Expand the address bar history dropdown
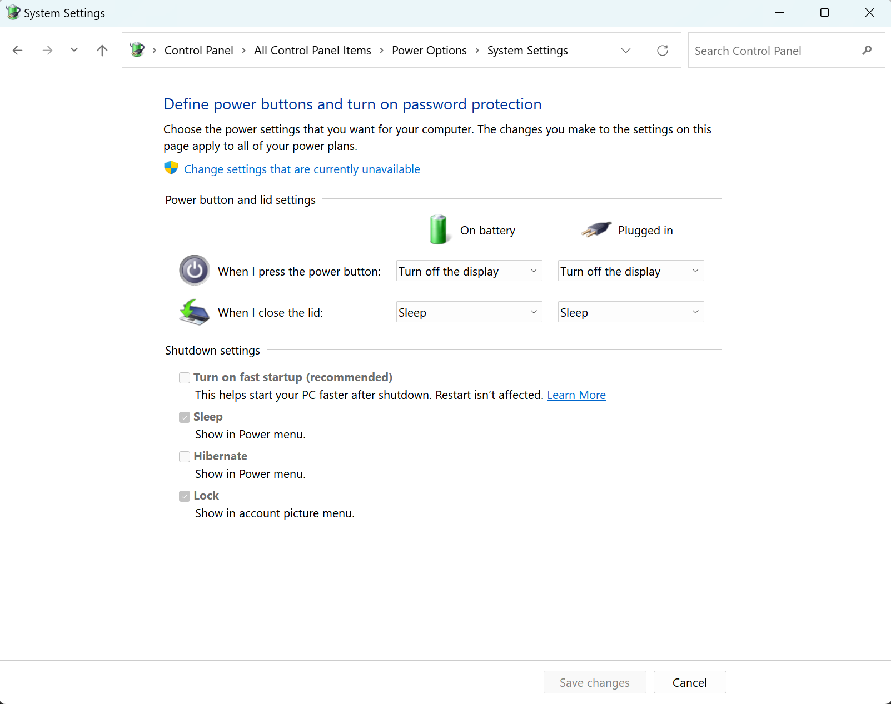The height and width of the screenshot is (704, 891). pyautogui.click(x=626, y=51)
